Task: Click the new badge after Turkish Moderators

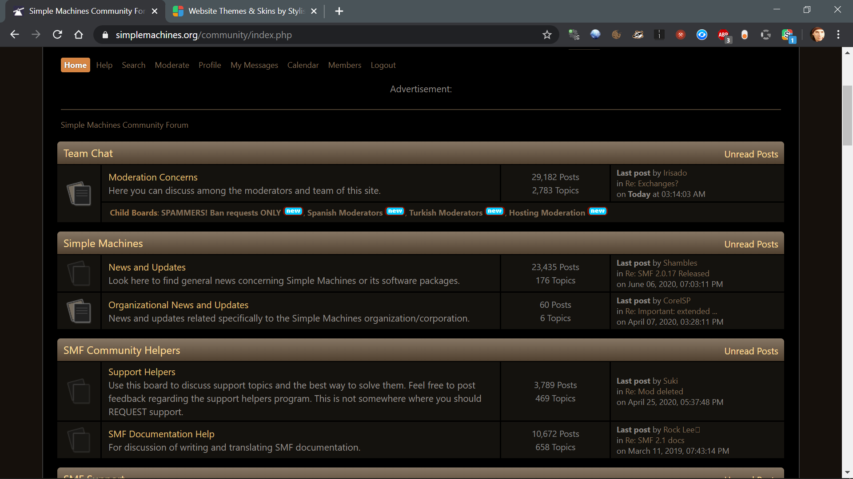Action: click(494, 211)
